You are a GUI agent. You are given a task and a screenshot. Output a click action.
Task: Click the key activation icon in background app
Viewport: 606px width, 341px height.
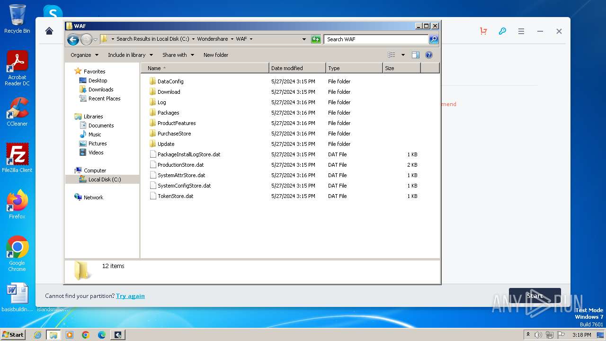coord(502,31)
